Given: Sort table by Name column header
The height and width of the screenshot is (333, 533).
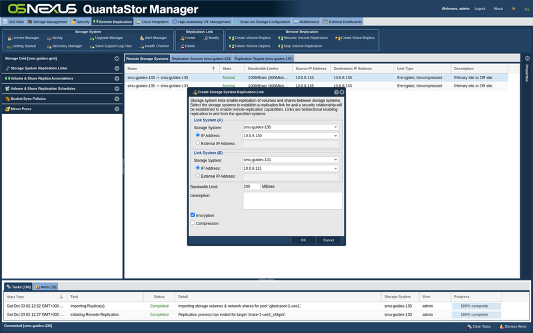Looking at the screenshot, I should coord(172,69).
